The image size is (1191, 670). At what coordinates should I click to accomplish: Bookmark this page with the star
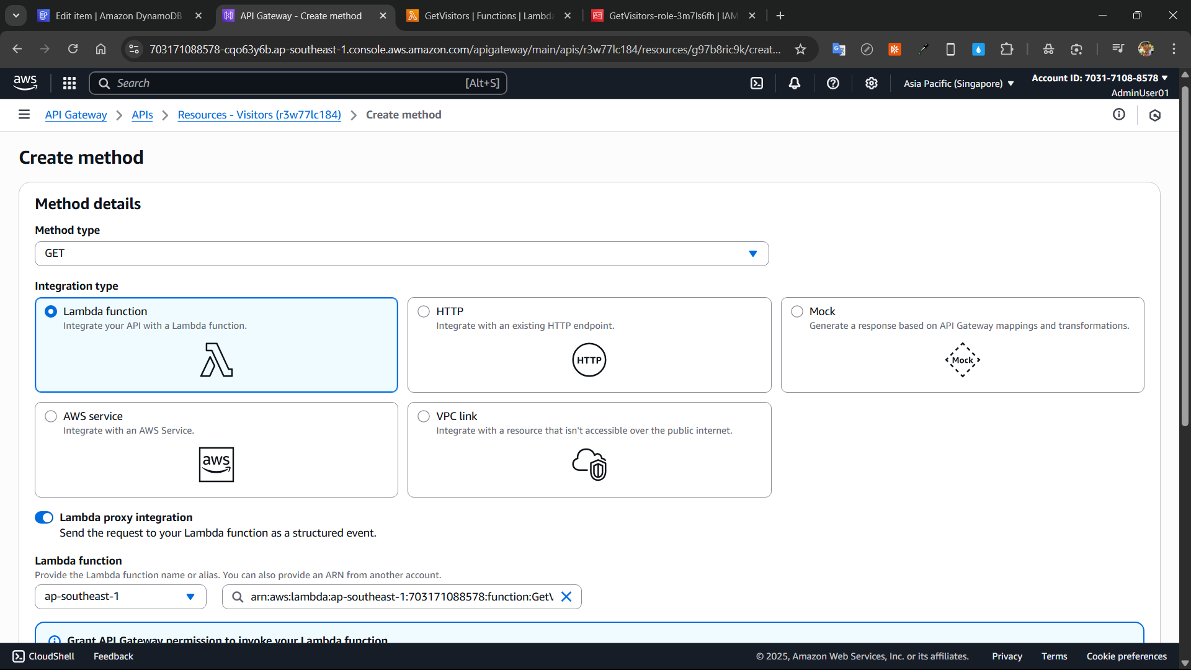tap(801, 49)
